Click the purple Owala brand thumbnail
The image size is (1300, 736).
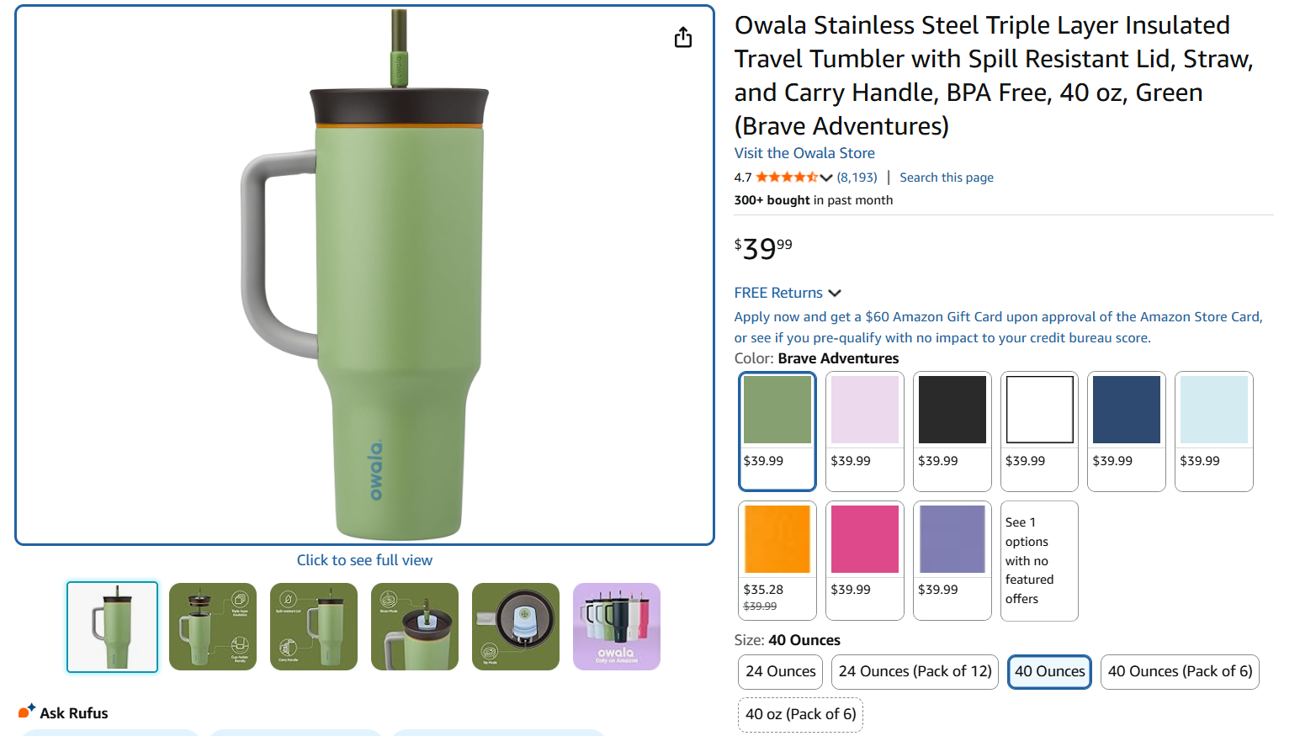616,627
